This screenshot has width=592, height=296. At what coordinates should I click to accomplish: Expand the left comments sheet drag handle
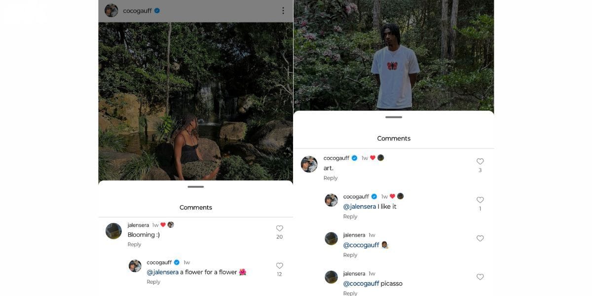[195, 187]
